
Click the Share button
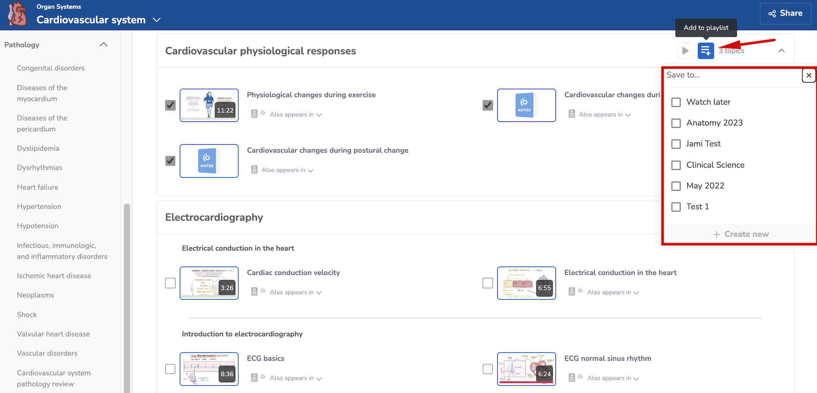tap(785, 13)
